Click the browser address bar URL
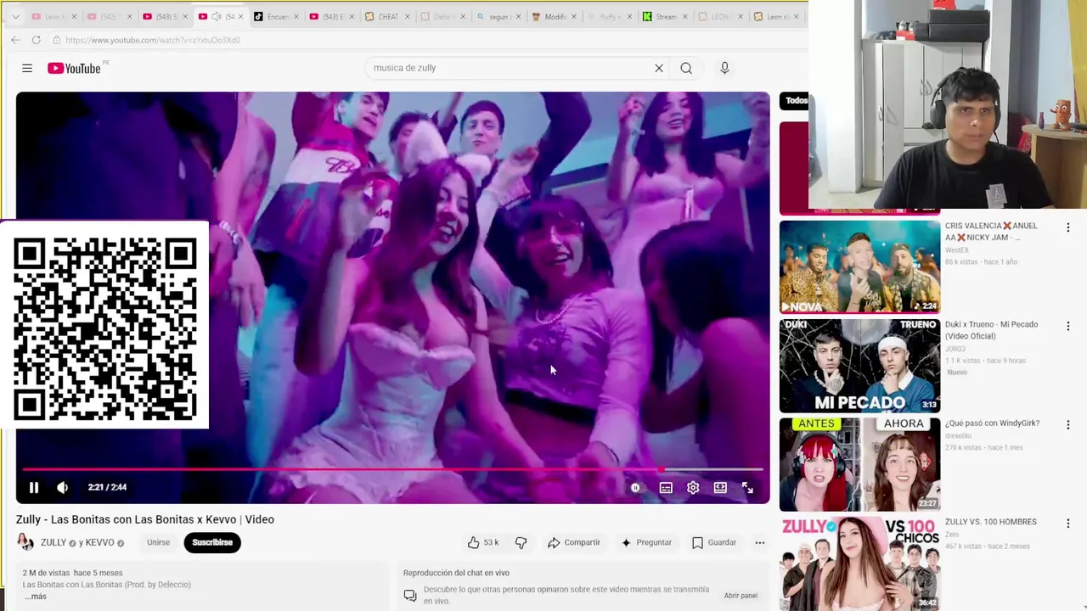The height and width of the screenshot is (611, 1087). (x=153, y=40)
